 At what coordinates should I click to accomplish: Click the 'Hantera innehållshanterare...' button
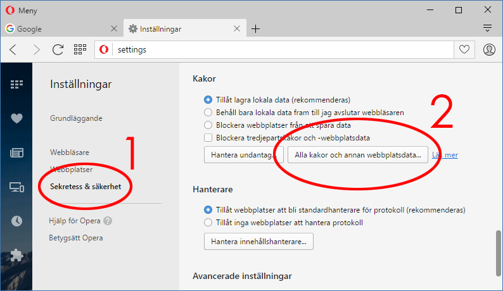point(258,241)
